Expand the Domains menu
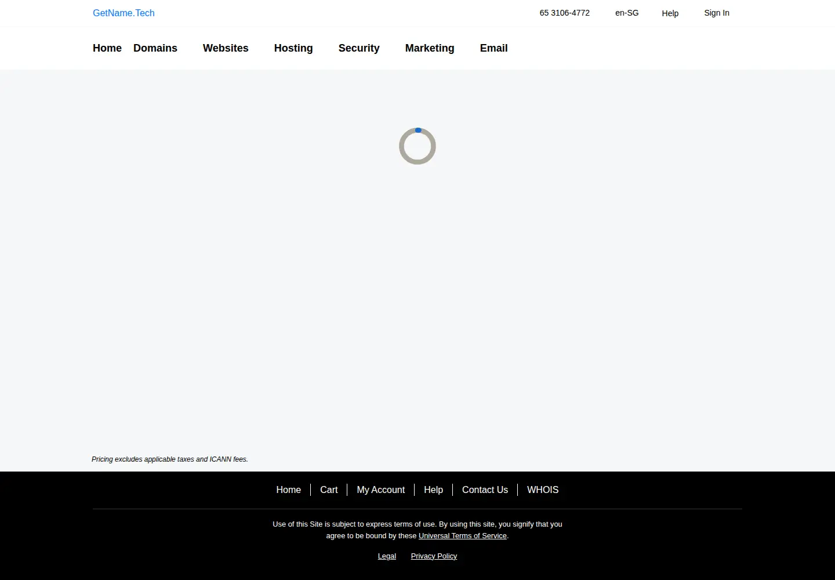The image size is (835, 580). (x=155, y=48)
